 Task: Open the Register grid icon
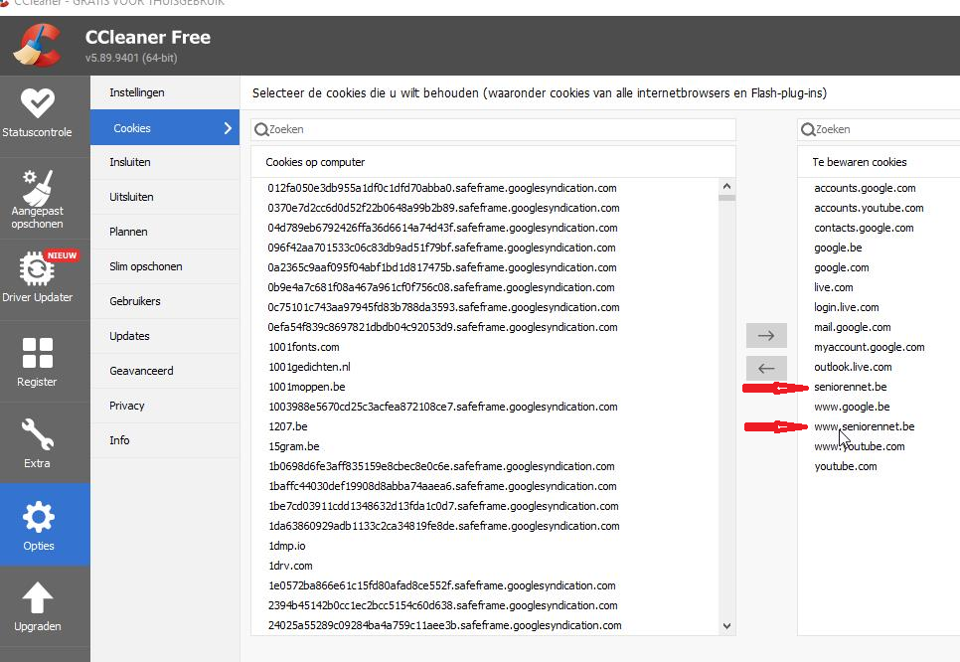38,354
